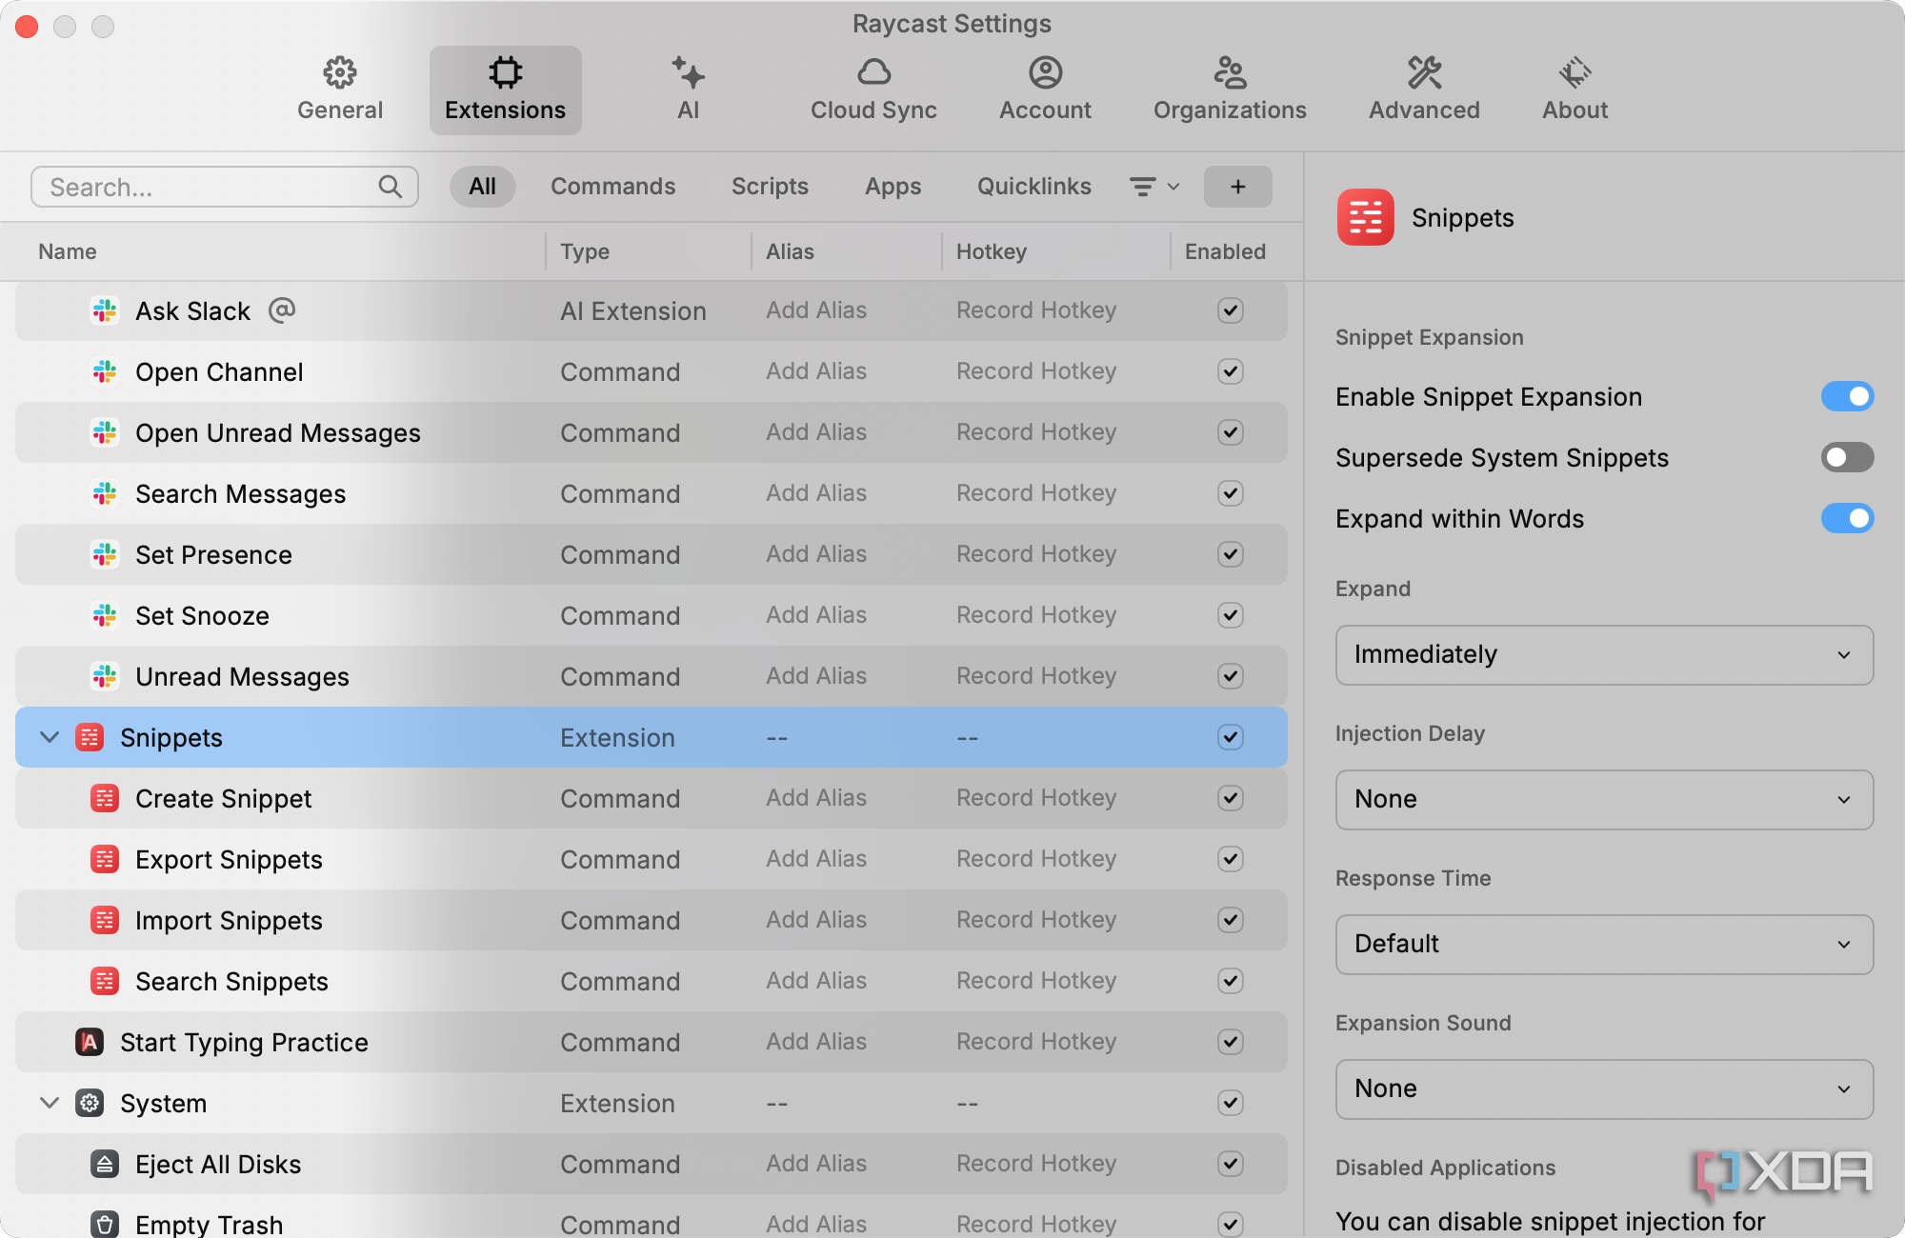Screen dimensions: 1905x1238
Task: Select the Commands filter tab
Action: (x=612, y=187)
